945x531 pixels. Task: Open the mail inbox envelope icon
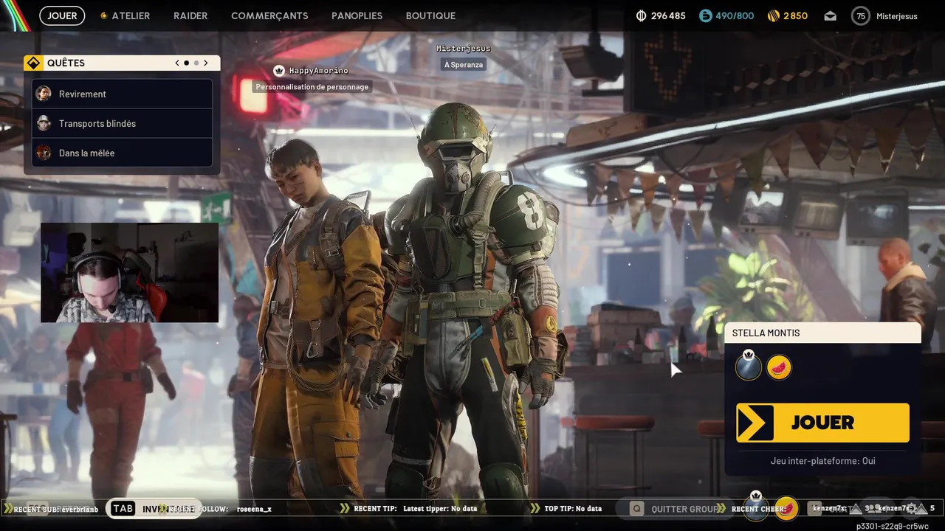point(830,16)
